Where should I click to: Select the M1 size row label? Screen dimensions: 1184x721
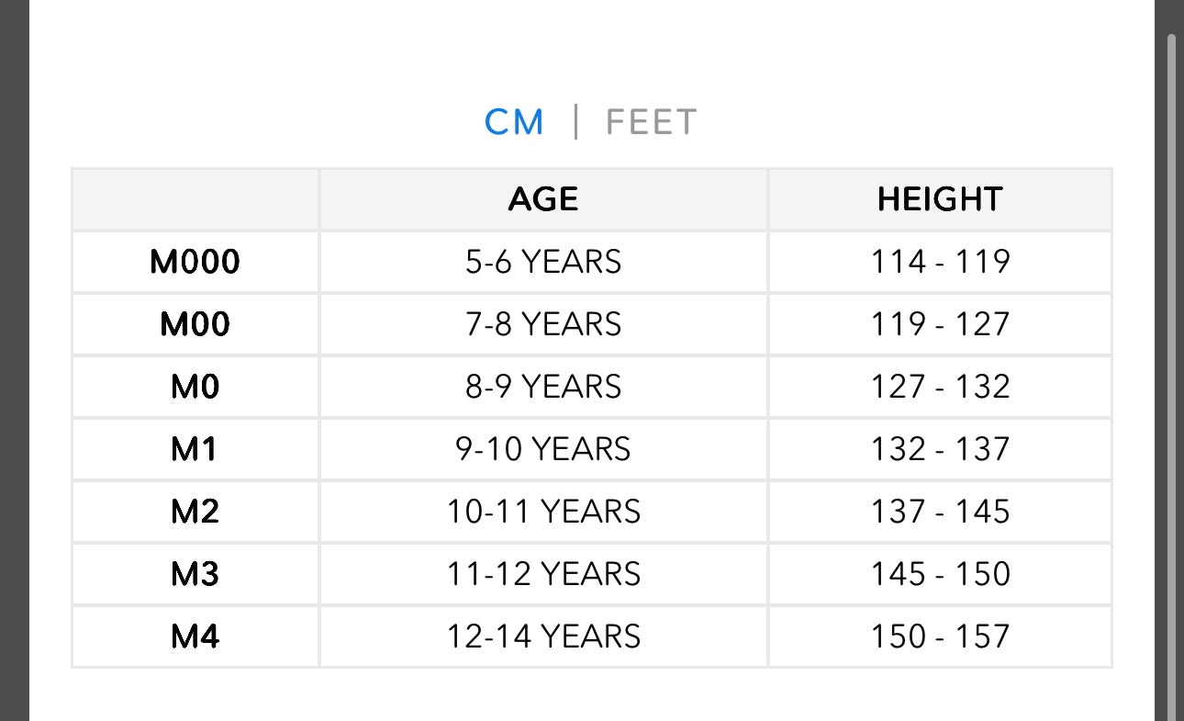[195, 449]
